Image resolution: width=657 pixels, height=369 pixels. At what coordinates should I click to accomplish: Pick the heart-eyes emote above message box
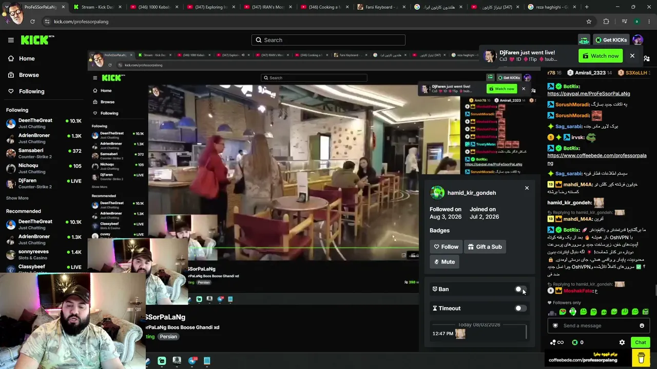point(563,312)
